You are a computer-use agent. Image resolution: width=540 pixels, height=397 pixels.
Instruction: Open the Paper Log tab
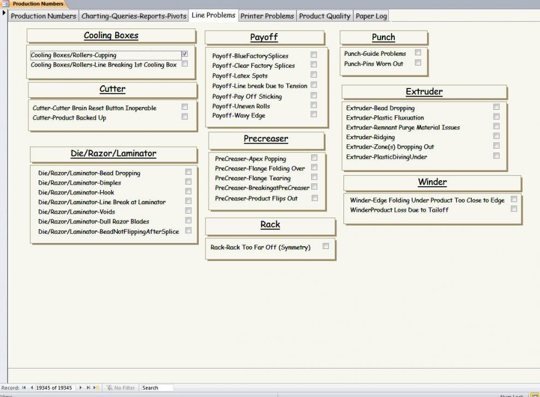point(371,16)
